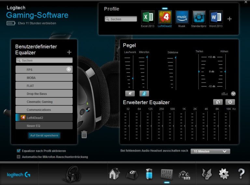
Task: Open the settings gear in bottom bar
Action: pyautogui.click(x=224, y=174)
